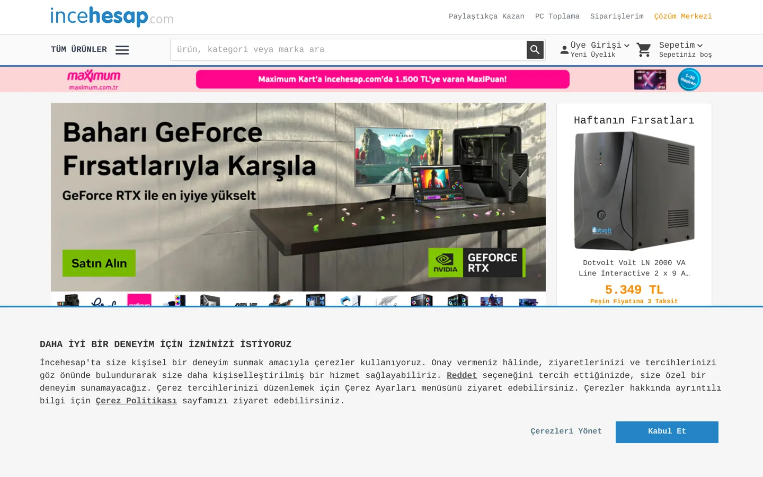
Task: Click the blue 1-30 Haziran badge
Action: click(689, 79)
